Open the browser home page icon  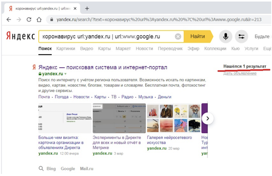click(x=39, y=19)
